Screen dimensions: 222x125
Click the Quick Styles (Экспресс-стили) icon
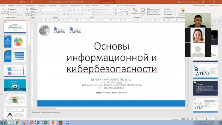click(143, 10)
